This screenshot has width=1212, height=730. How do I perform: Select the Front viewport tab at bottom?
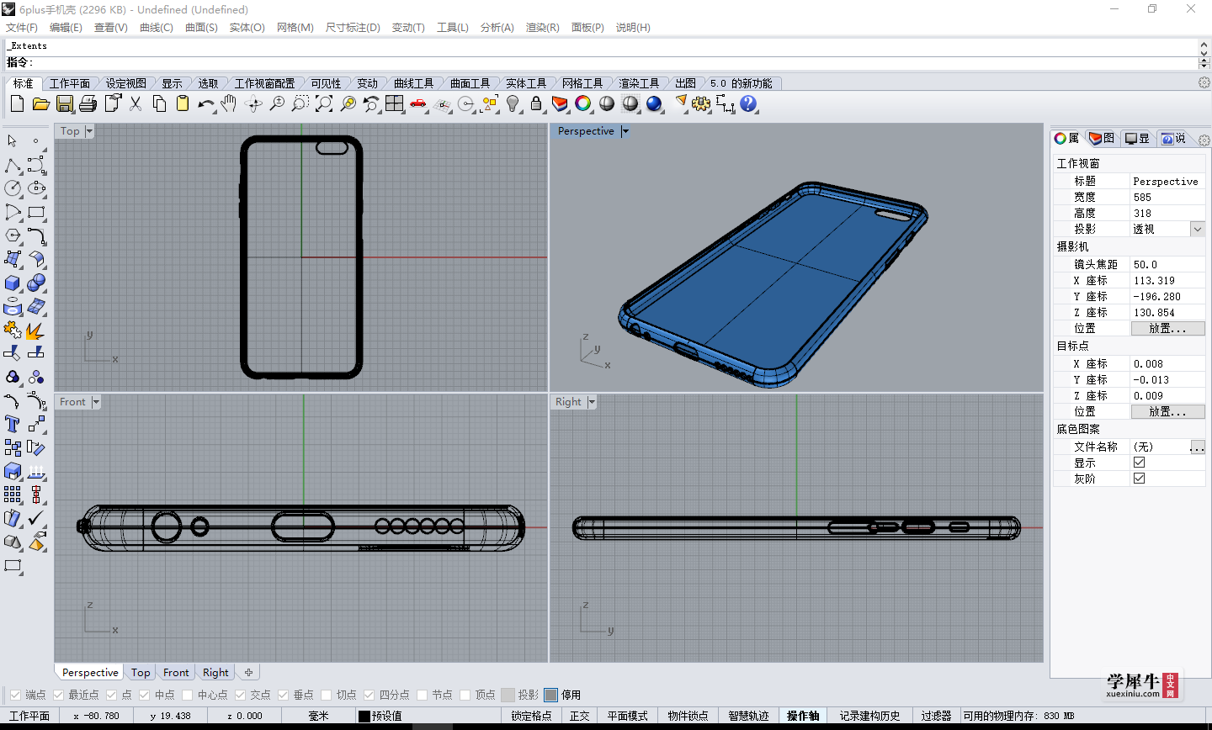176,672
